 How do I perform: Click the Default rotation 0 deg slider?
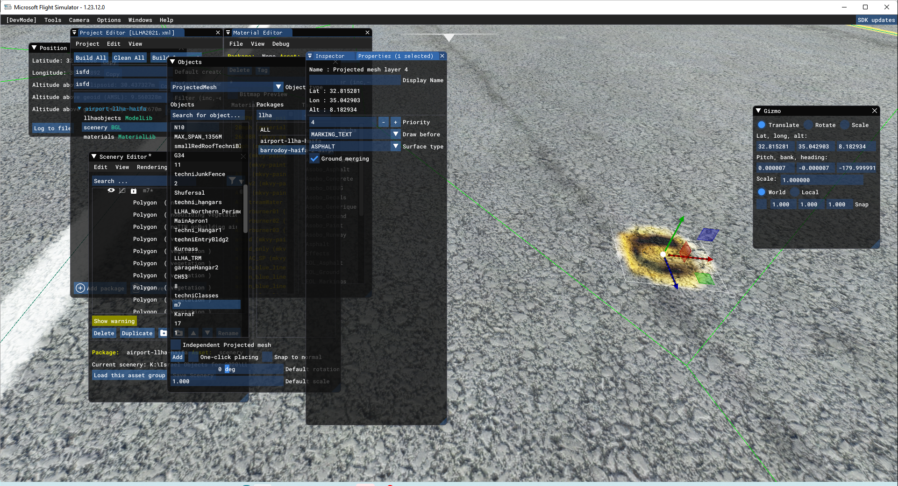(x=227, y=369)
